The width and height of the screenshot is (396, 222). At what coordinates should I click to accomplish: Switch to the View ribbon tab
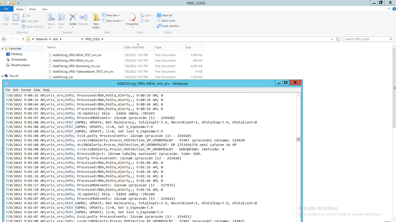(44, 9)
